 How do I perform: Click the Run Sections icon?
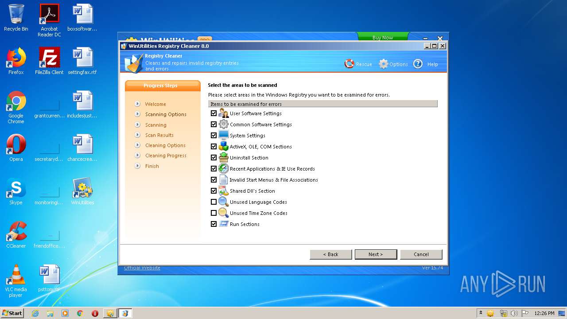pyautogui.click(x=223, y=224)
